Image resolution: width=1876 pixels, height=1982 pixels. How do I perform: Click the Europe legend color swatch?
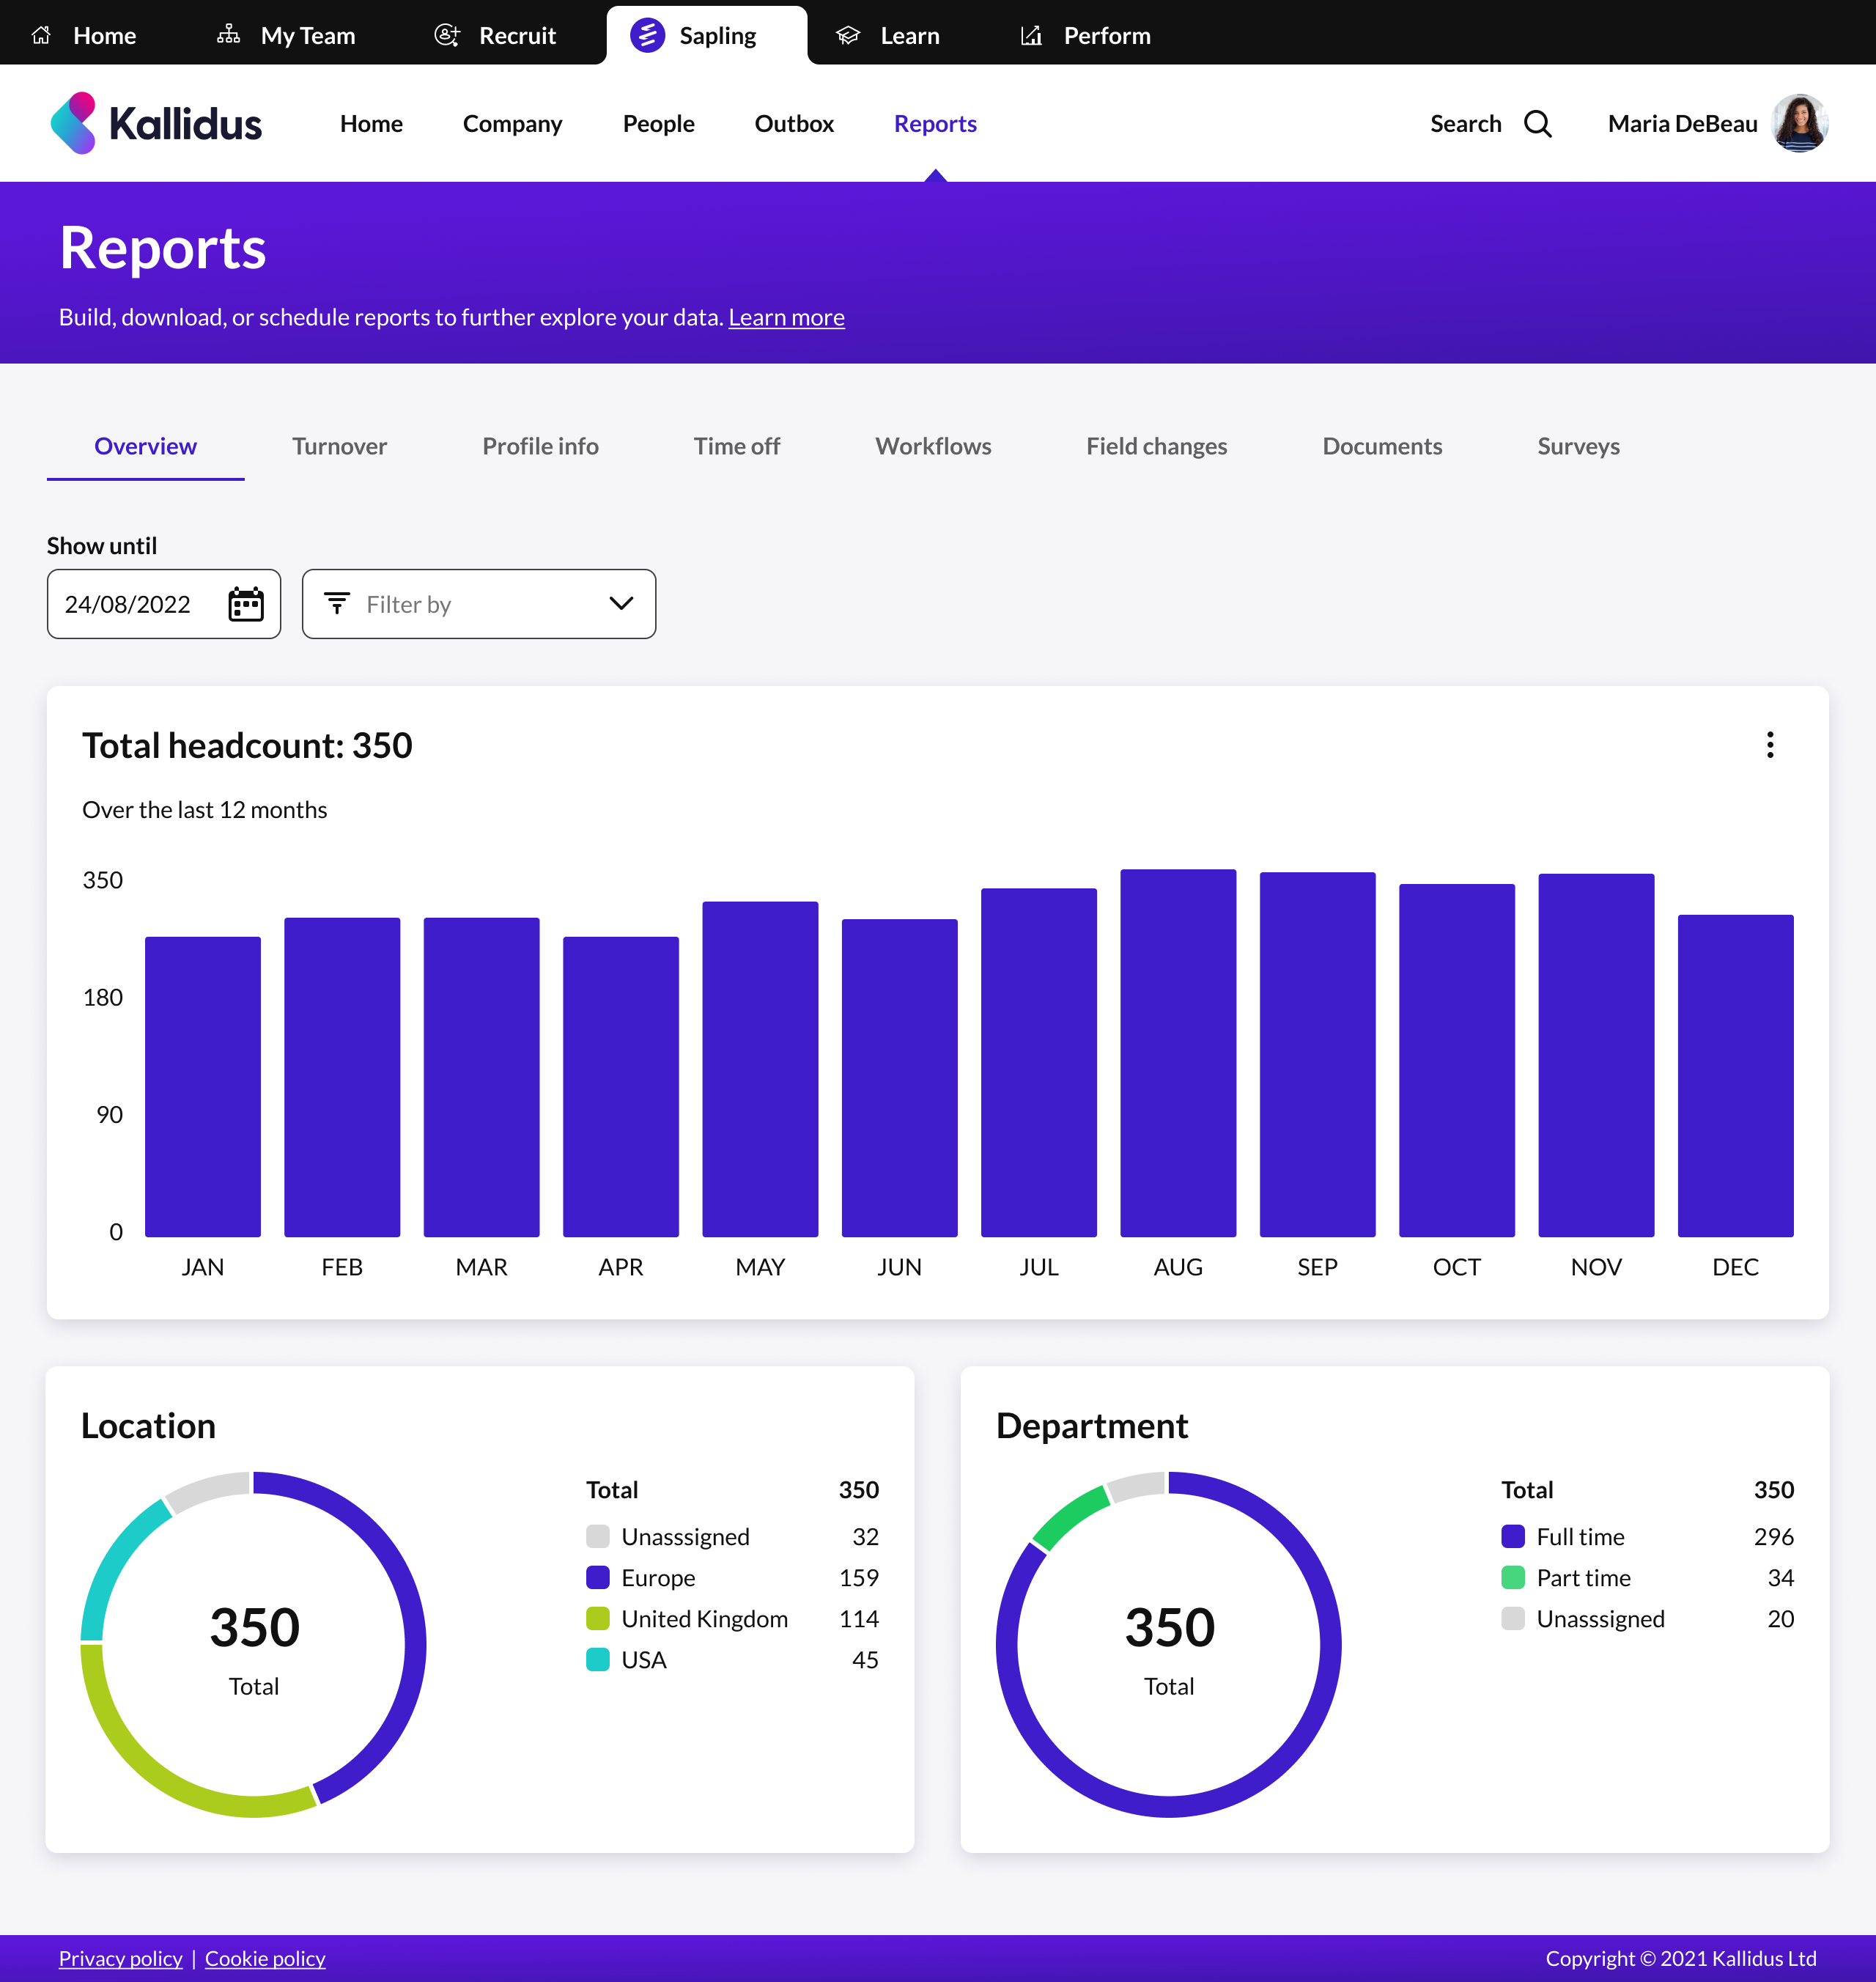[598, 1577]
